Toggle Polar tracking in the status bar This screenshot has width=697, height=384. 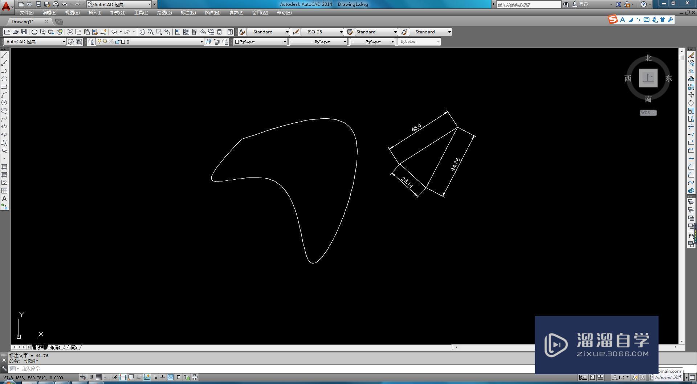pos(115,377)
